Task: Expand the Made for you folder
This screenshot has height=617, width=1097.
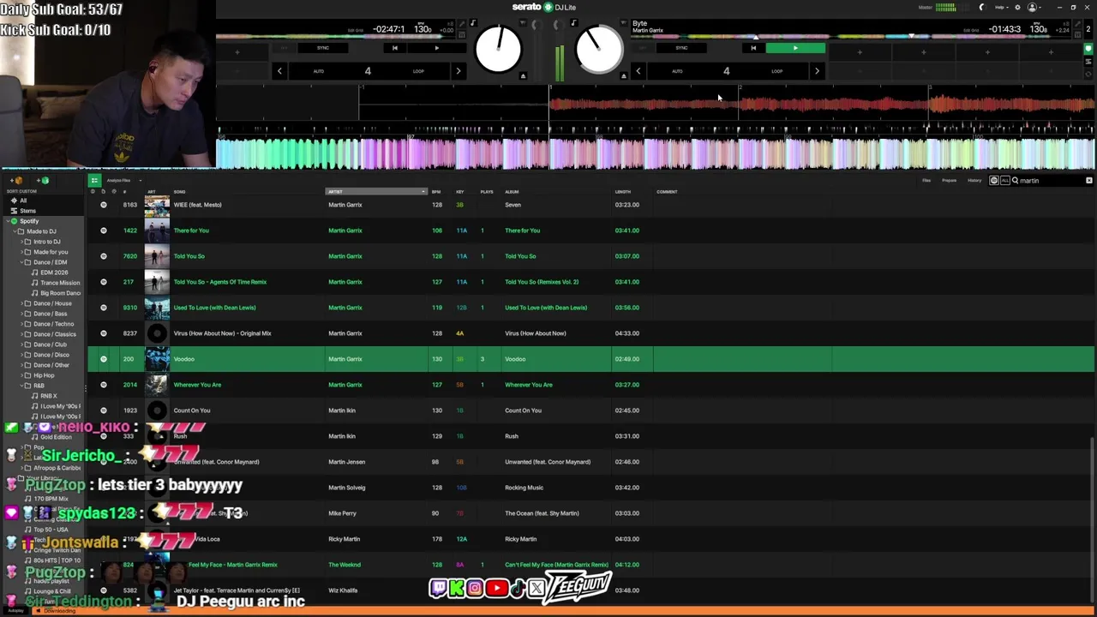Action: [21, 252]
